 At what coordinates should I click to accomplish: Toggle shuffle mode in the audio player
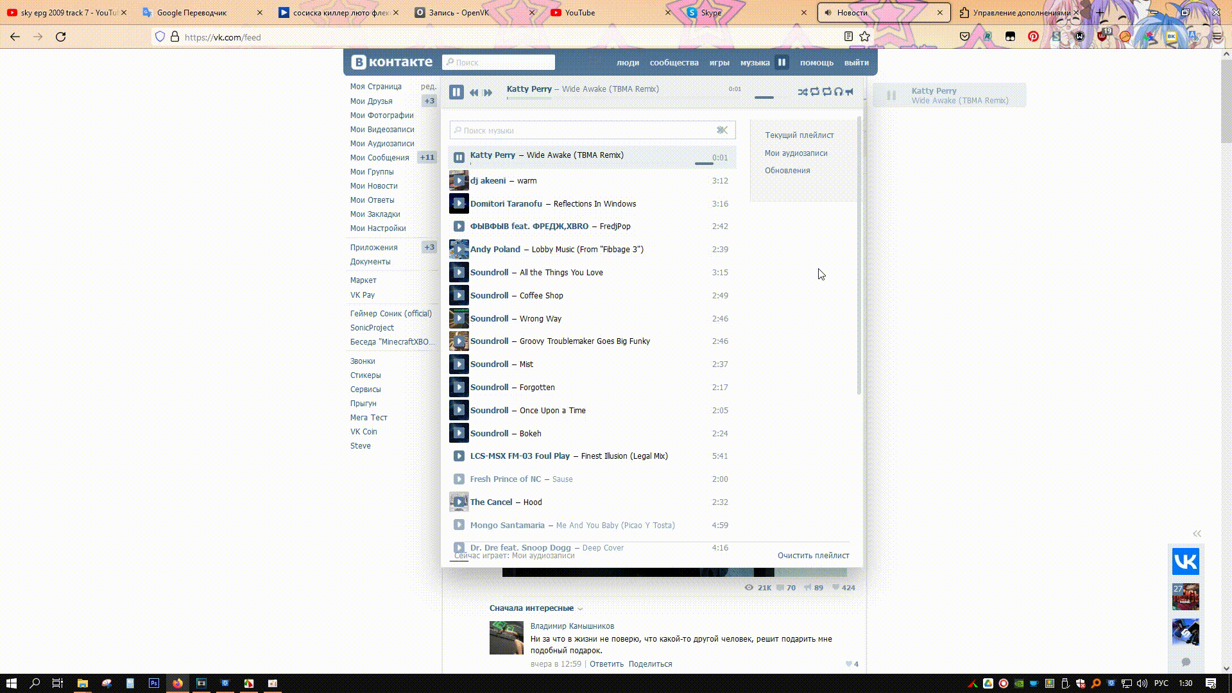pos(802,92)
